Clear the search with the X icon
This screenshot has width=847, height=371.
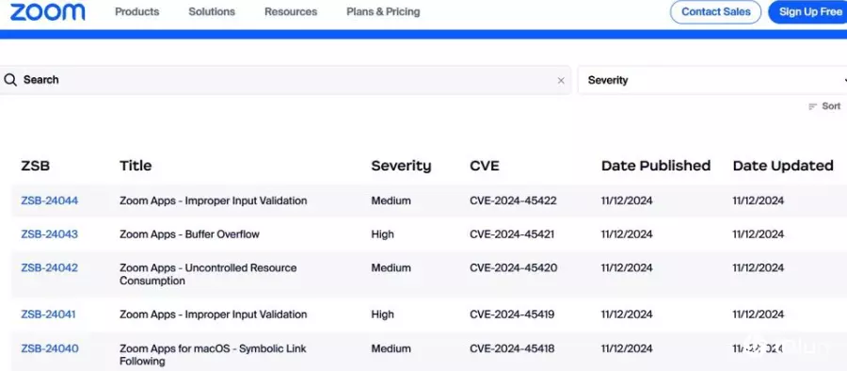click(561, 81)
